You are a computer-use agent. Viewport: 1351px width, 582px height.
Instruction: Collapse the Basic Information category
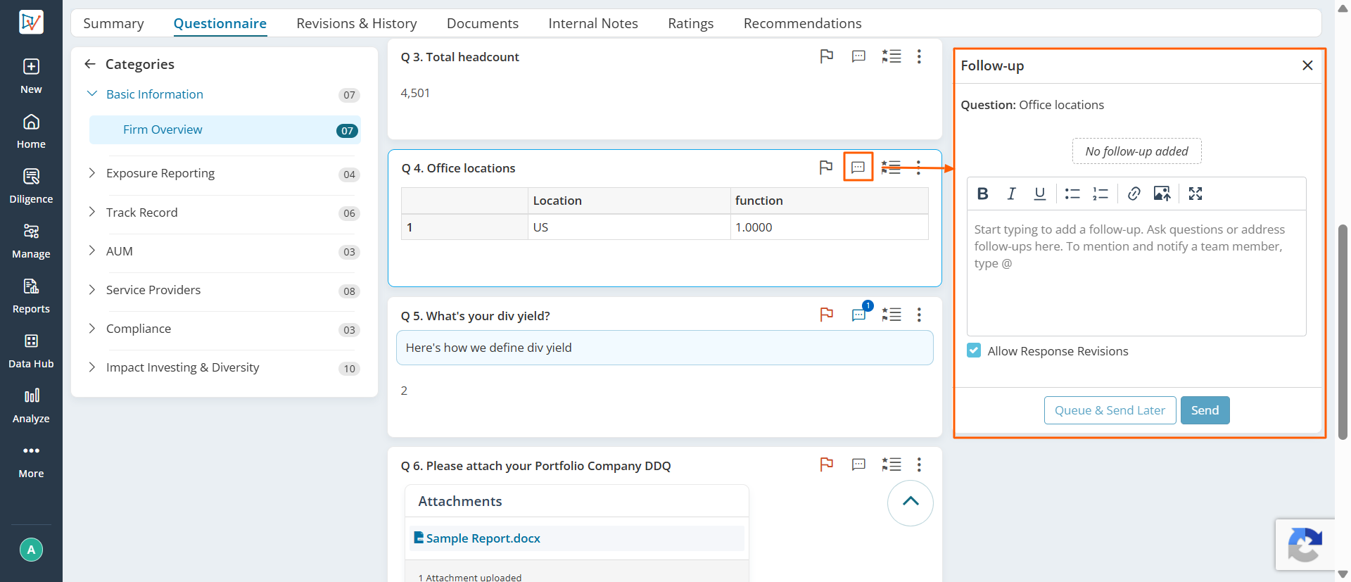click(91, 94)
